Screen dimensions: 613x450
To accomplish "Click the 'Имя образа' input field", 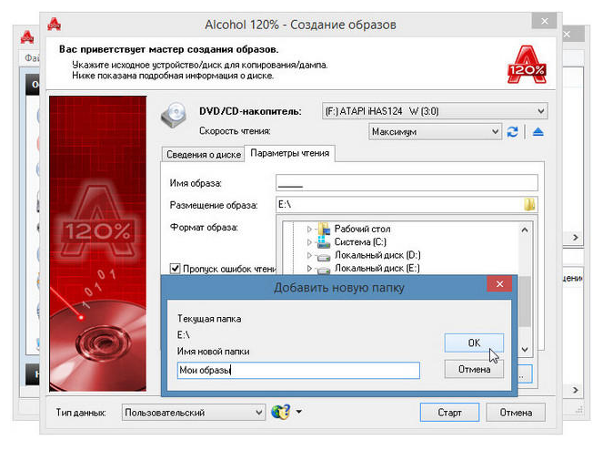I will tap(407, 182).
